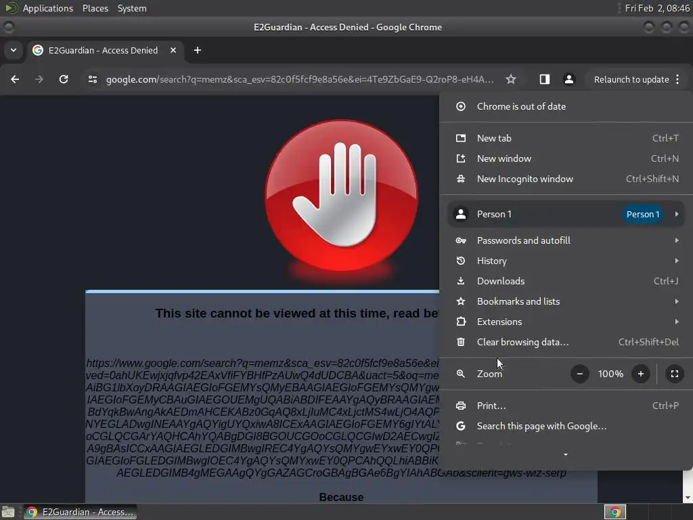Choose Search this page with Google…
Screen dimensions: 693x520
(566, 427)
